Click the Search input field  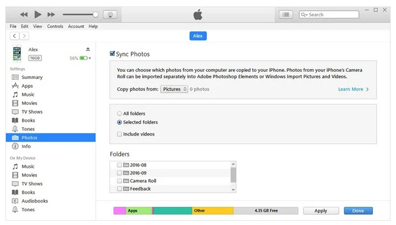pos(329,15)
